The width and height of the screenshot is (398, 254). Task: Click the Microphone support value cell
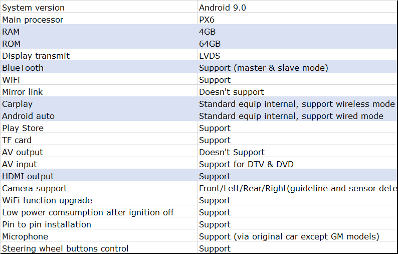coord(289,236)
